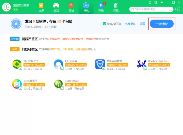Click the 登录 login link

coord(15,9)
